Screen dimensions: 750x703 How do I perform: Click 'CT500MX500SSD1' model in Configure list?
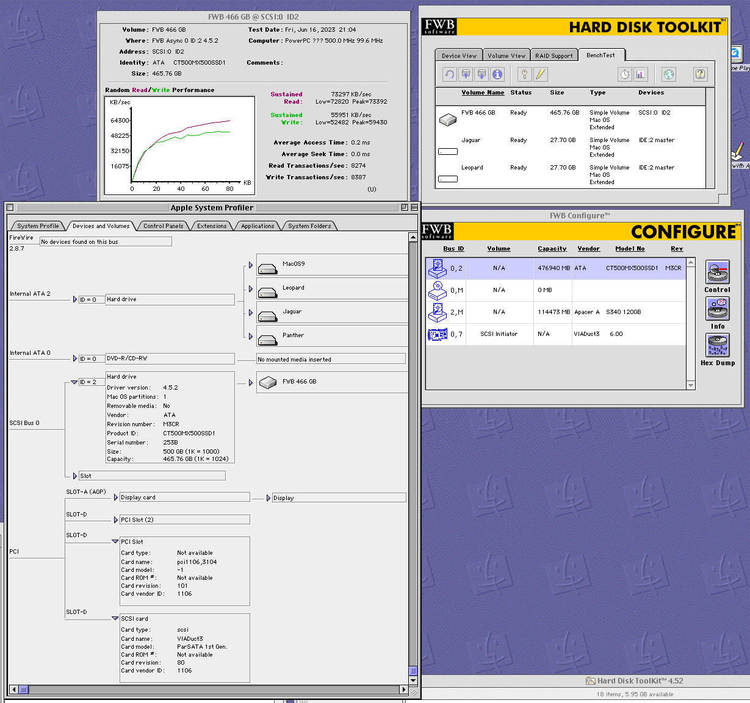[632, 268]
